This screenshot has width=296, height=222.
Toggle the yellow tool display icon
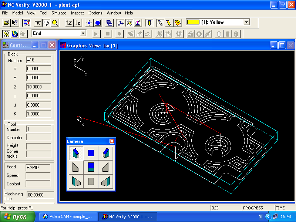149,23
